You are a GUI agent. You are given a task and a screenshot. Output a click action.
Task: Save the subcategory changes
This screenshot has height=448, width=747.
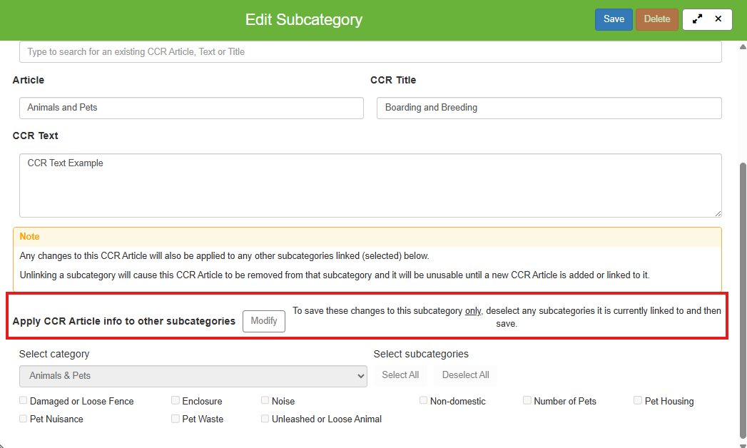point(614,19)
